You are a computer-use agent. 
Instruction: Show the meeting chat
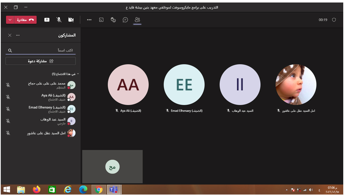tap(125, 20)
